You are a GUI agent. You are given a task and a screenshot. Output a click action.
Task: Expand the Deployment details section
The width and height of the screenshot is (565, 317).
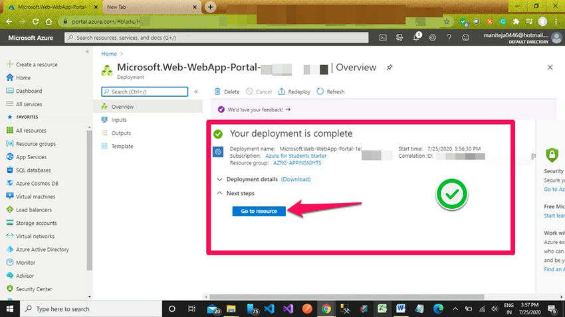point(219,179)
